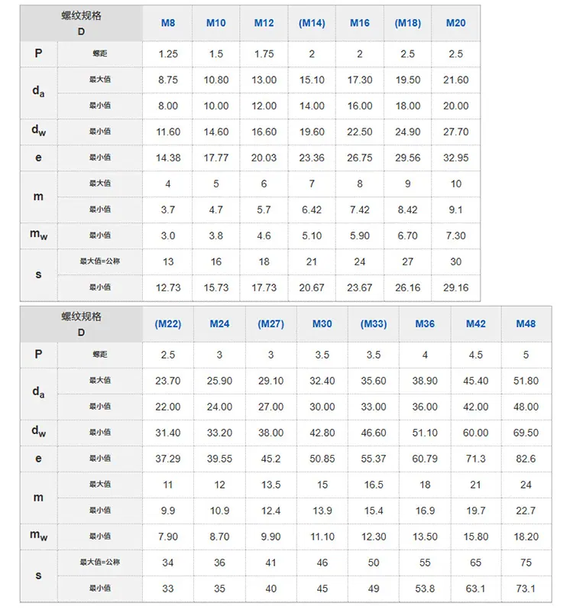Select the M48 header link
This screenshot has width=573, height=610.
(x=526, y=324)
